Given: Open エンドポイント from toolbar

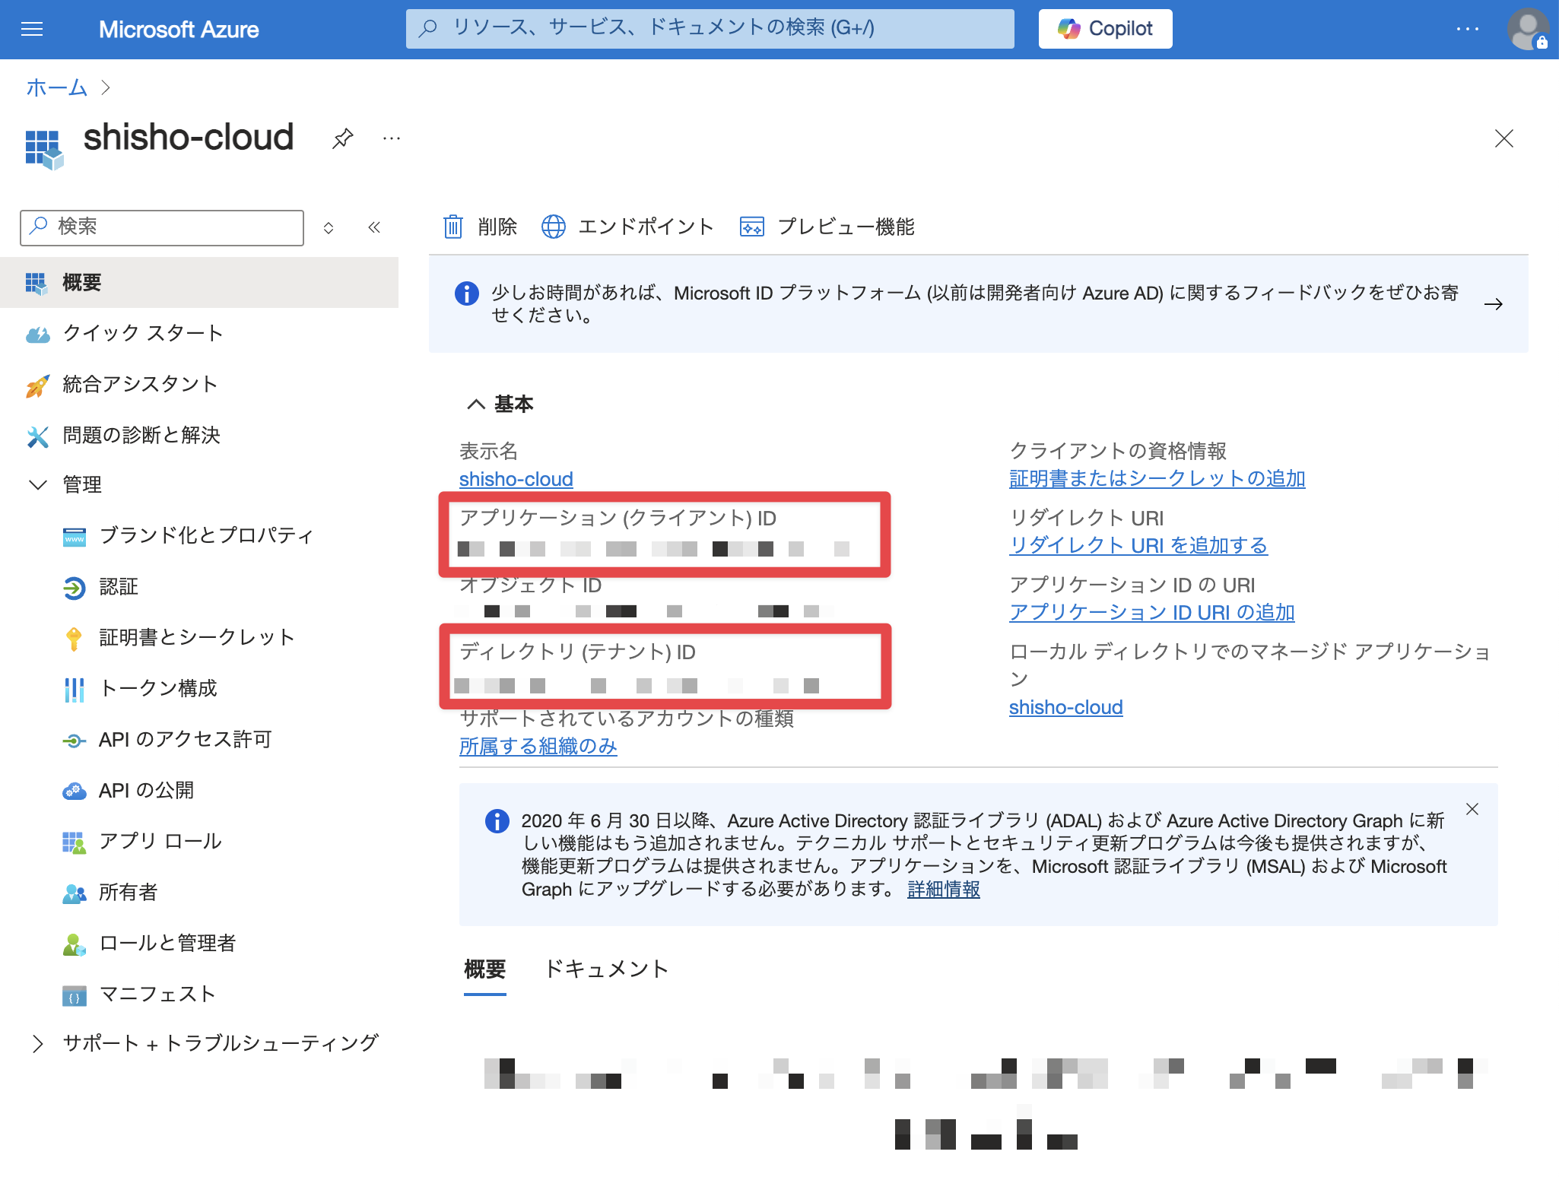Looking at the screenshot, I should 627,227.
